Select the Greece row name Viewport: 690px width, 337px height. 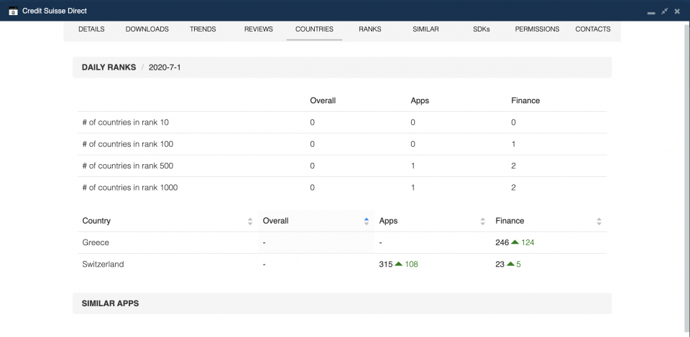click(x=96, y=242)
